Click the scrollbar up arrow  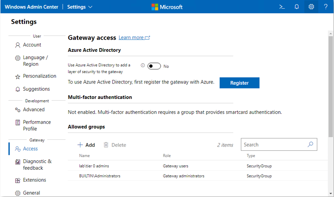tap(330, 34)
